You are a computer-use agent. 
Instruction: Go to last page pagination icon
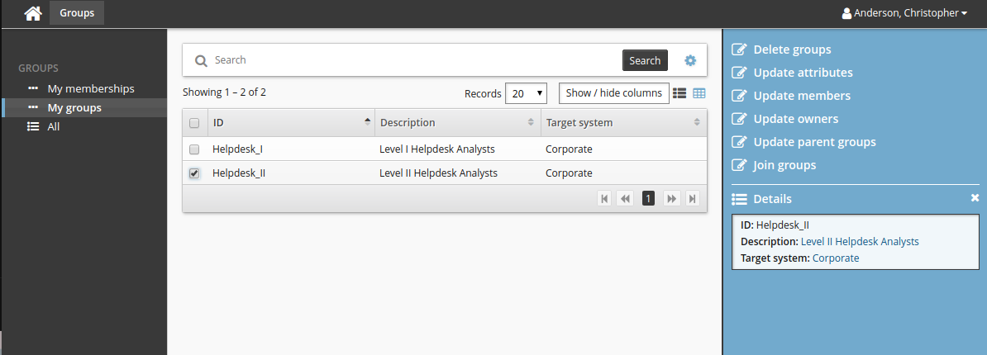(693, 198)
